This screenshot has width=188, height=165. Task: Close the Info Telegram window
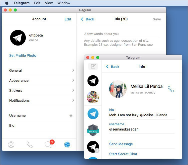pyautogui.click(x=88, y=57)
